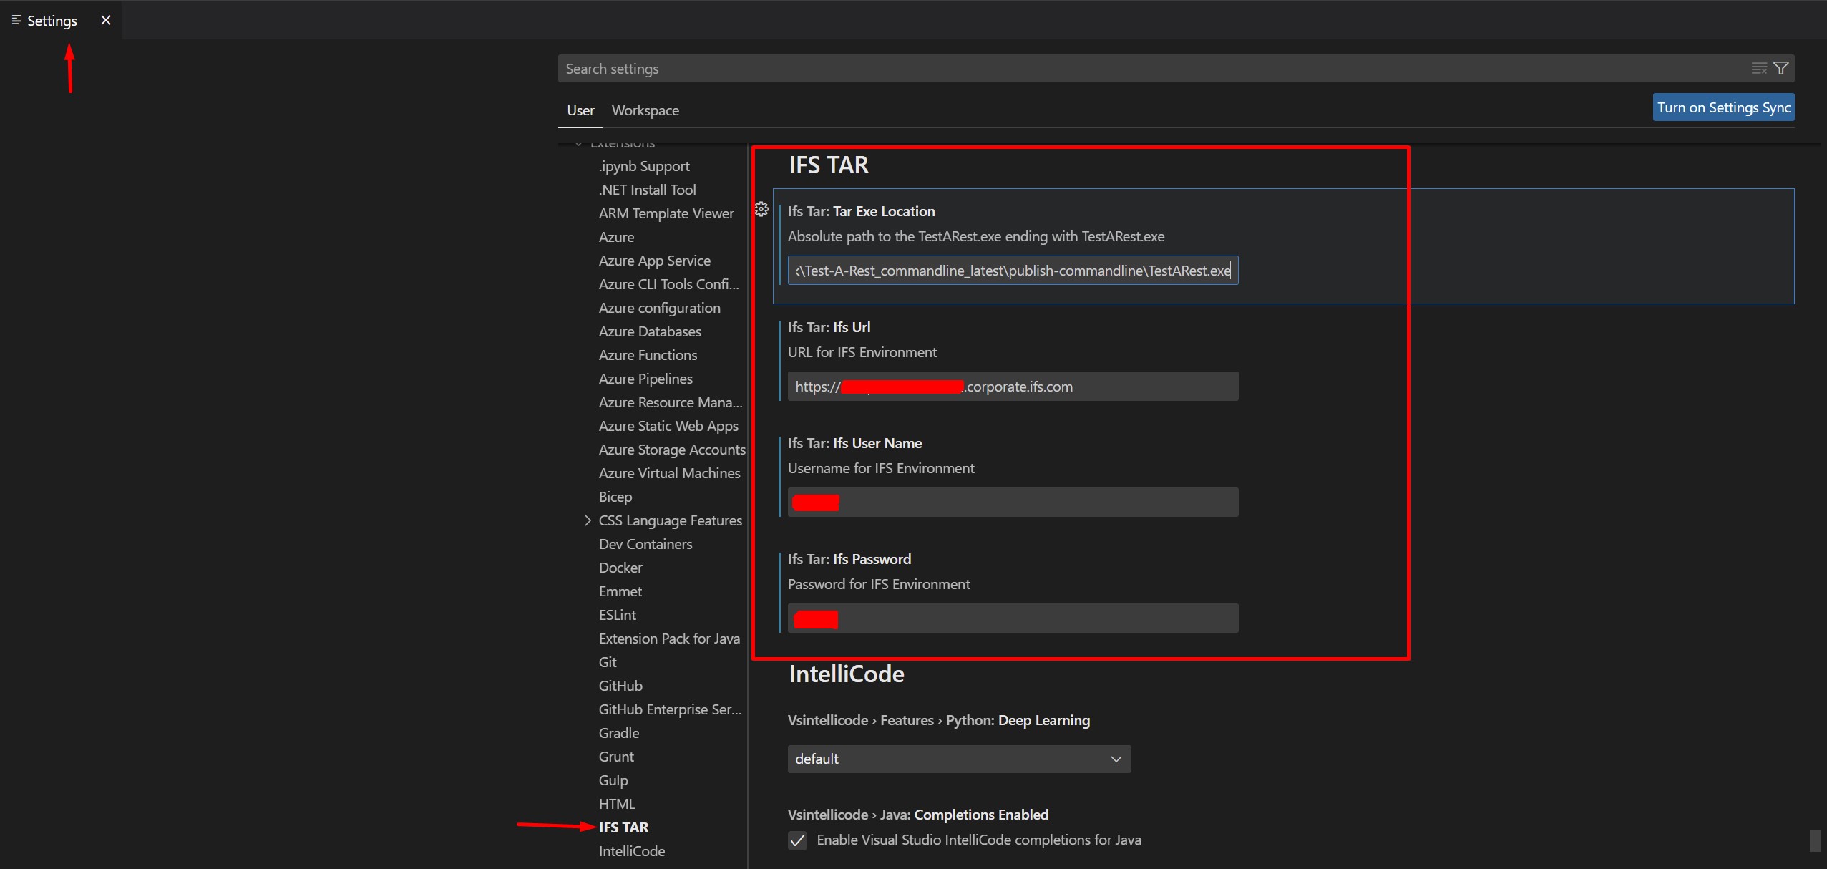
Task: Select Azure Static Web Apps entry
Action: click(x=668, y=426)
